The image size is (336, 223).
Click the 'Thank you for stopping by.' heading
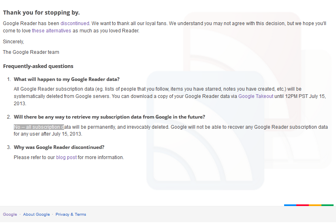click(x=41, y=13)
